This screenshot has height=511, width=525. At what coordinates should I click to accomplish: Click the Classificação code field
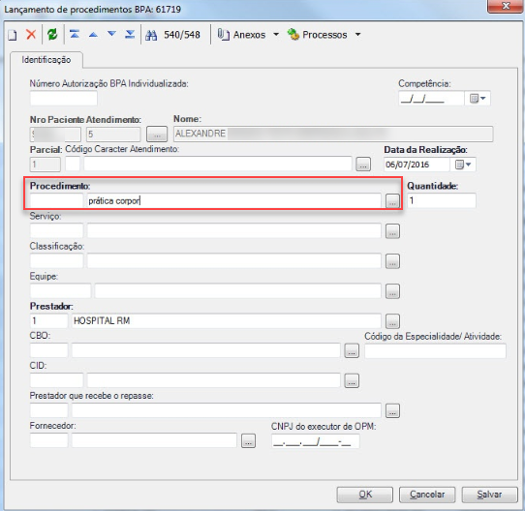pos(56,260)
